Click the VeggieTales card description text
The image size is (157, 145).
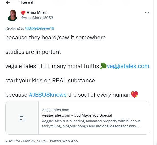[x=91, y=123]
